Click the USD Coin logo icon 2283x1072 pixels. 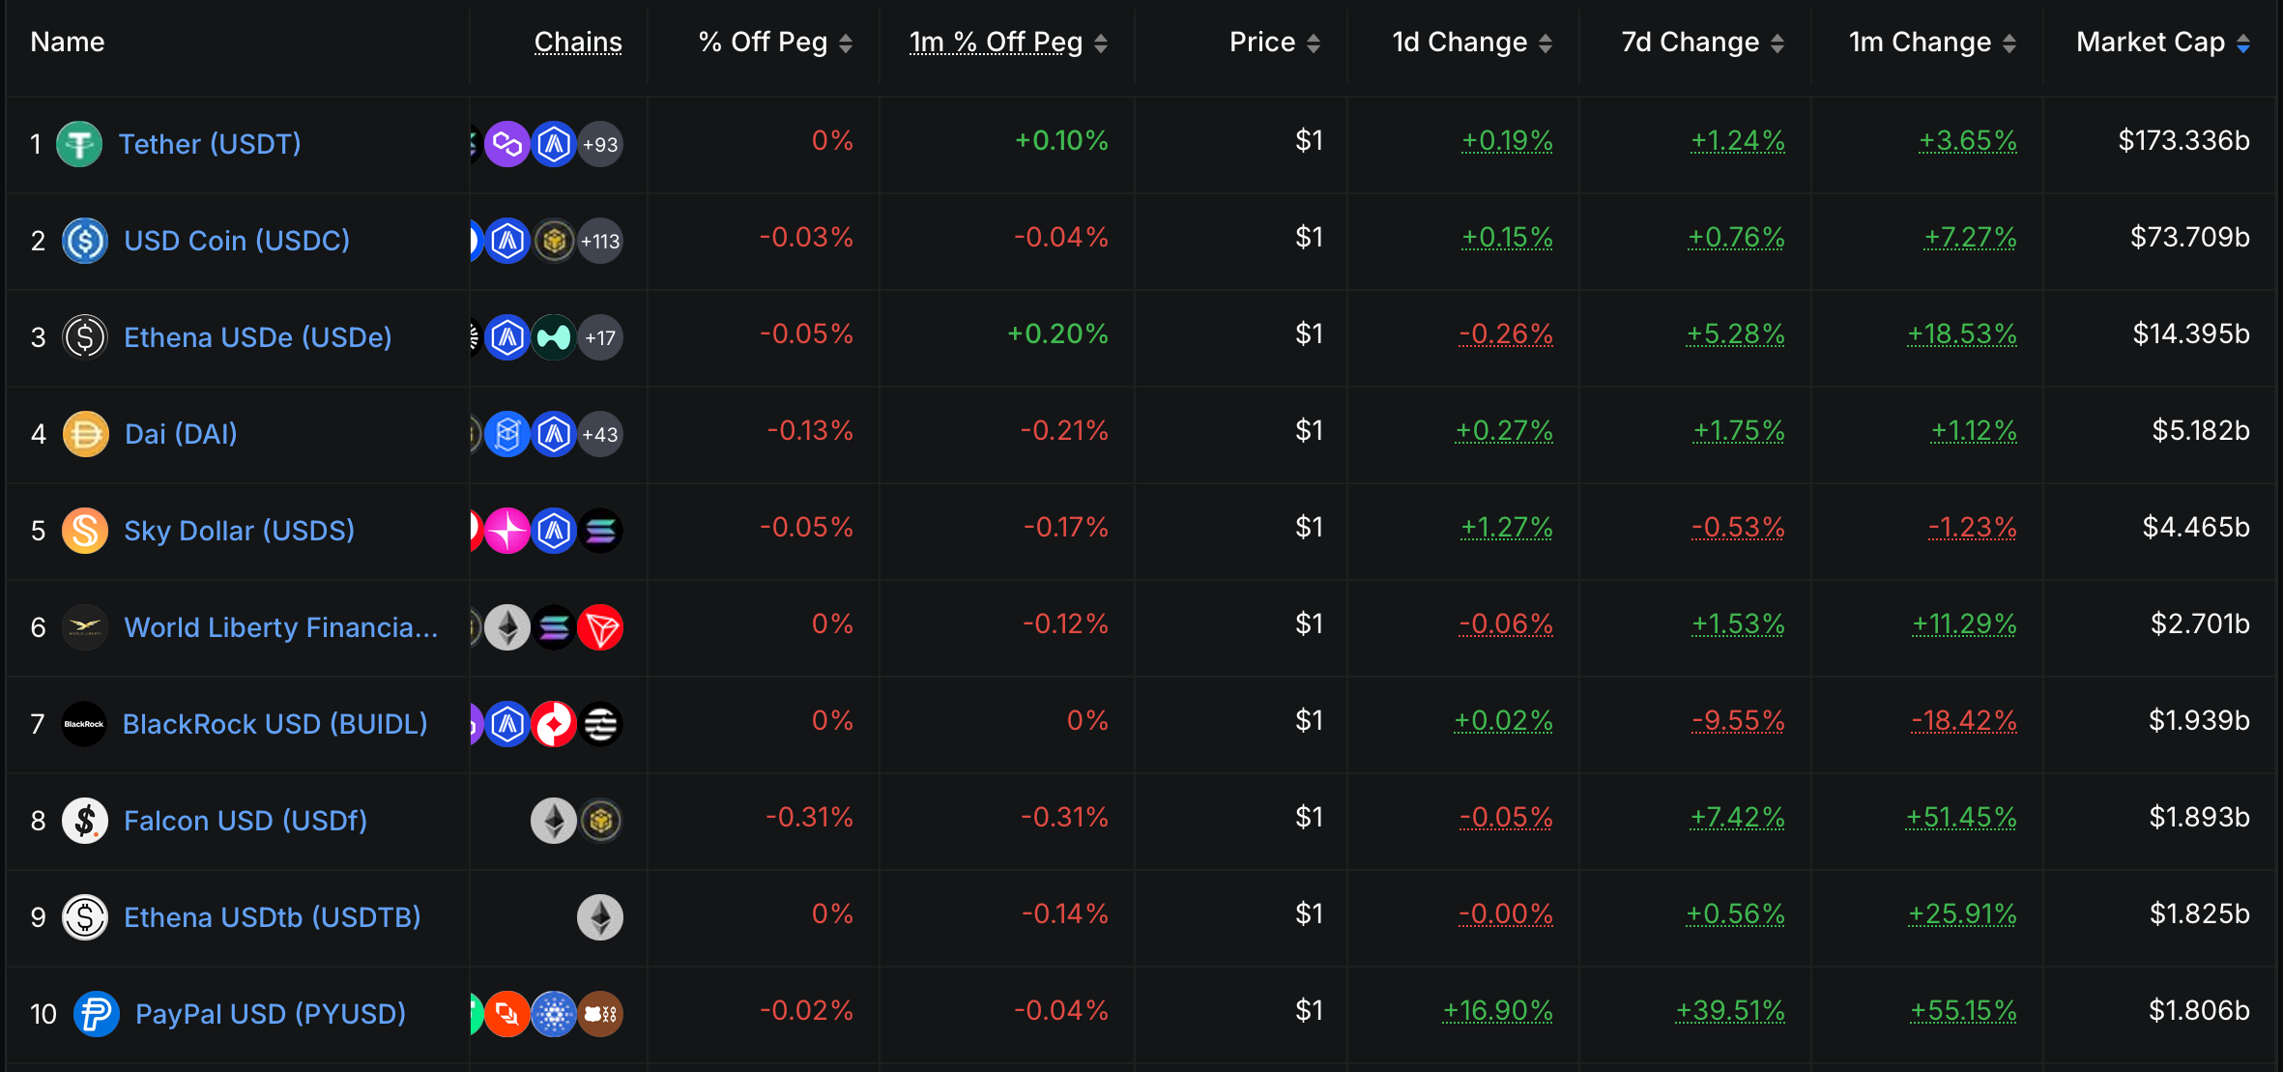point(85,241)
